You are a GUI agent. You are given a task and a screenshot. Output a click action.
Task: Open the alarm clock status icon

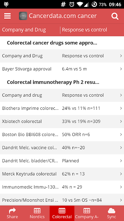72,4
